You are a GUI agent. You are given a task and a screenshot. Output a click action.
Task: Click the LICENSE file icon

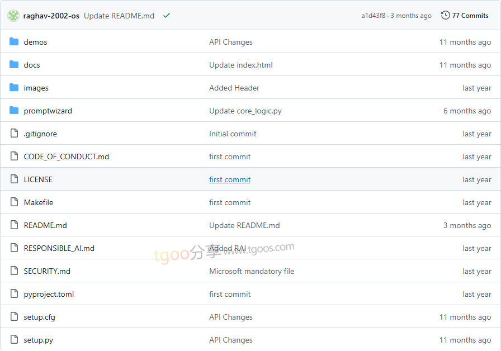pos(14,179)
